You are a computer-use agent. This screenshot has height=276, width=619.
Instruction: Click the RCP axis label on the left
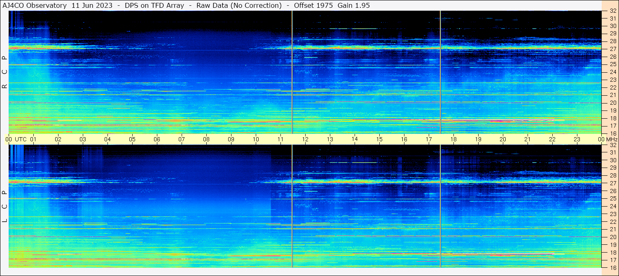coord(5,72)
